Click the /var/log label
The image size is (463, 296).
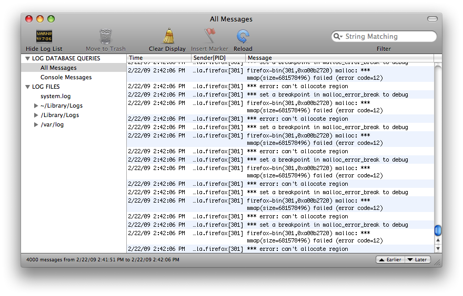[x=52, y=124]
